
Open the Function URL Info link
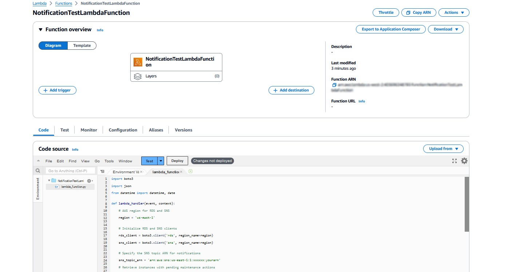[x=362, y=101]
